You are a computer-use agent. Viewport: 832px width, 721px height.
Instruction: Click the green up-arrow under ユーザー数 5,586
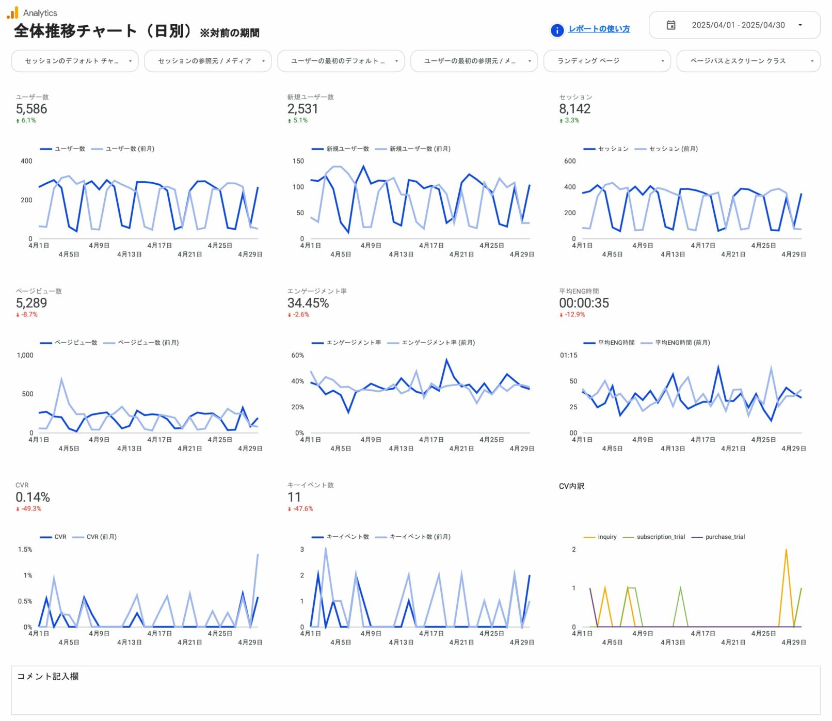pyautogui.click(x=18, y=121)
